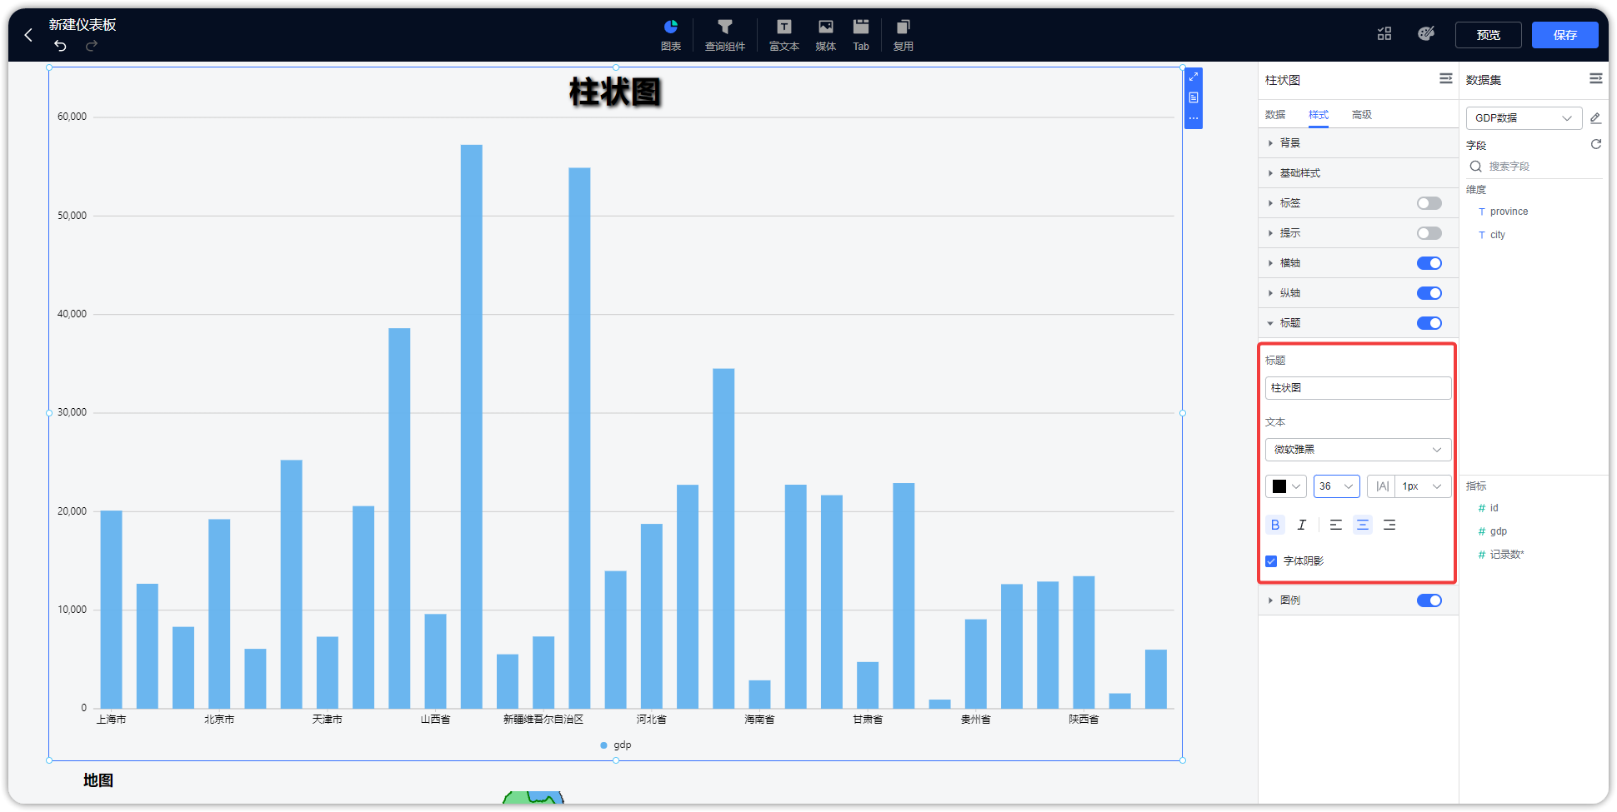The height and width of the screenshot is (812, 1617).
Task: Align the title to the right
Action: (x=1389, y=525)
